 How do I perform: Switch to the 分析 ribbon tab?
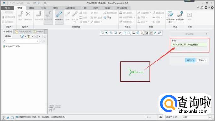tap(44, 8)
